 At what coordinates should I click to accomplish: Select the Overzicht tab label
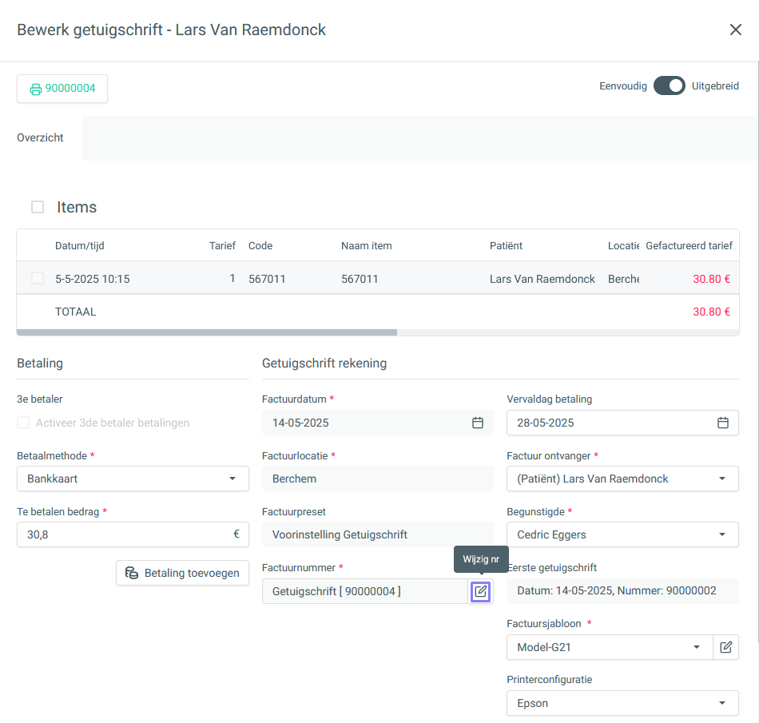pyautogui.click(x=40, y=137)
